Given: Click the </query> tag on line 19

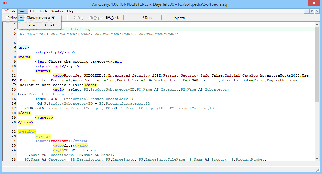Looking at the screenshot, I should tap(44, 118).
